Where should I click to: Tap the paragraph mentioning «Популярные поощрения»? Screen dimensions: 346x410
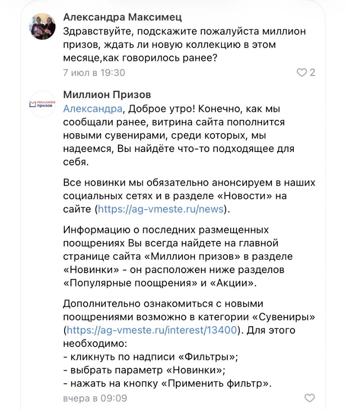click(178, 256)
